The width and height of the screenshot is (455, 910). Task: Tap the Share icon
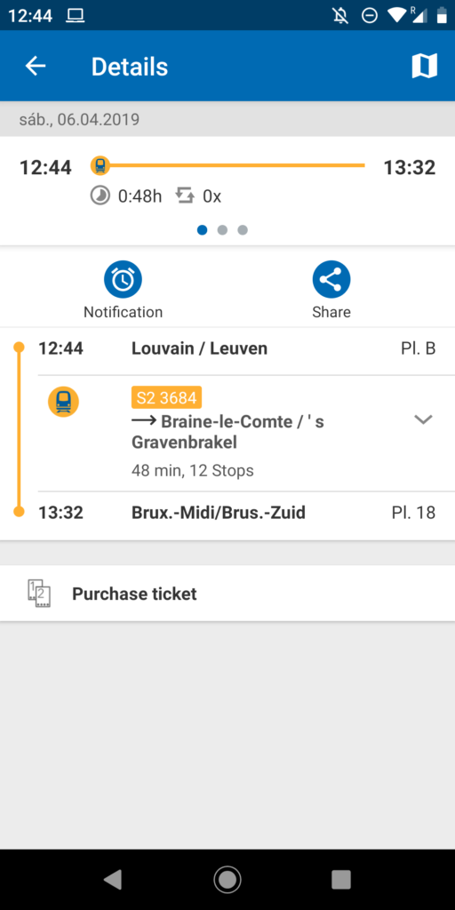[331, 280]
